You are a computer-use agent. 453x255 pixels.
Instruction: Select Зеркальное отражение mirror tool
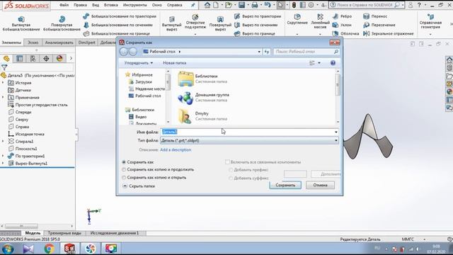click(x=389, y=33)
